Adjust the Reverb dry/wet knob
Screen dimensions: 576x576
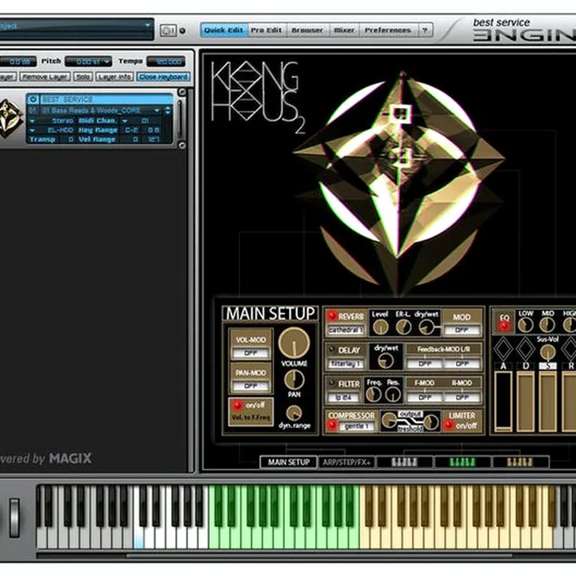[426, 326]
